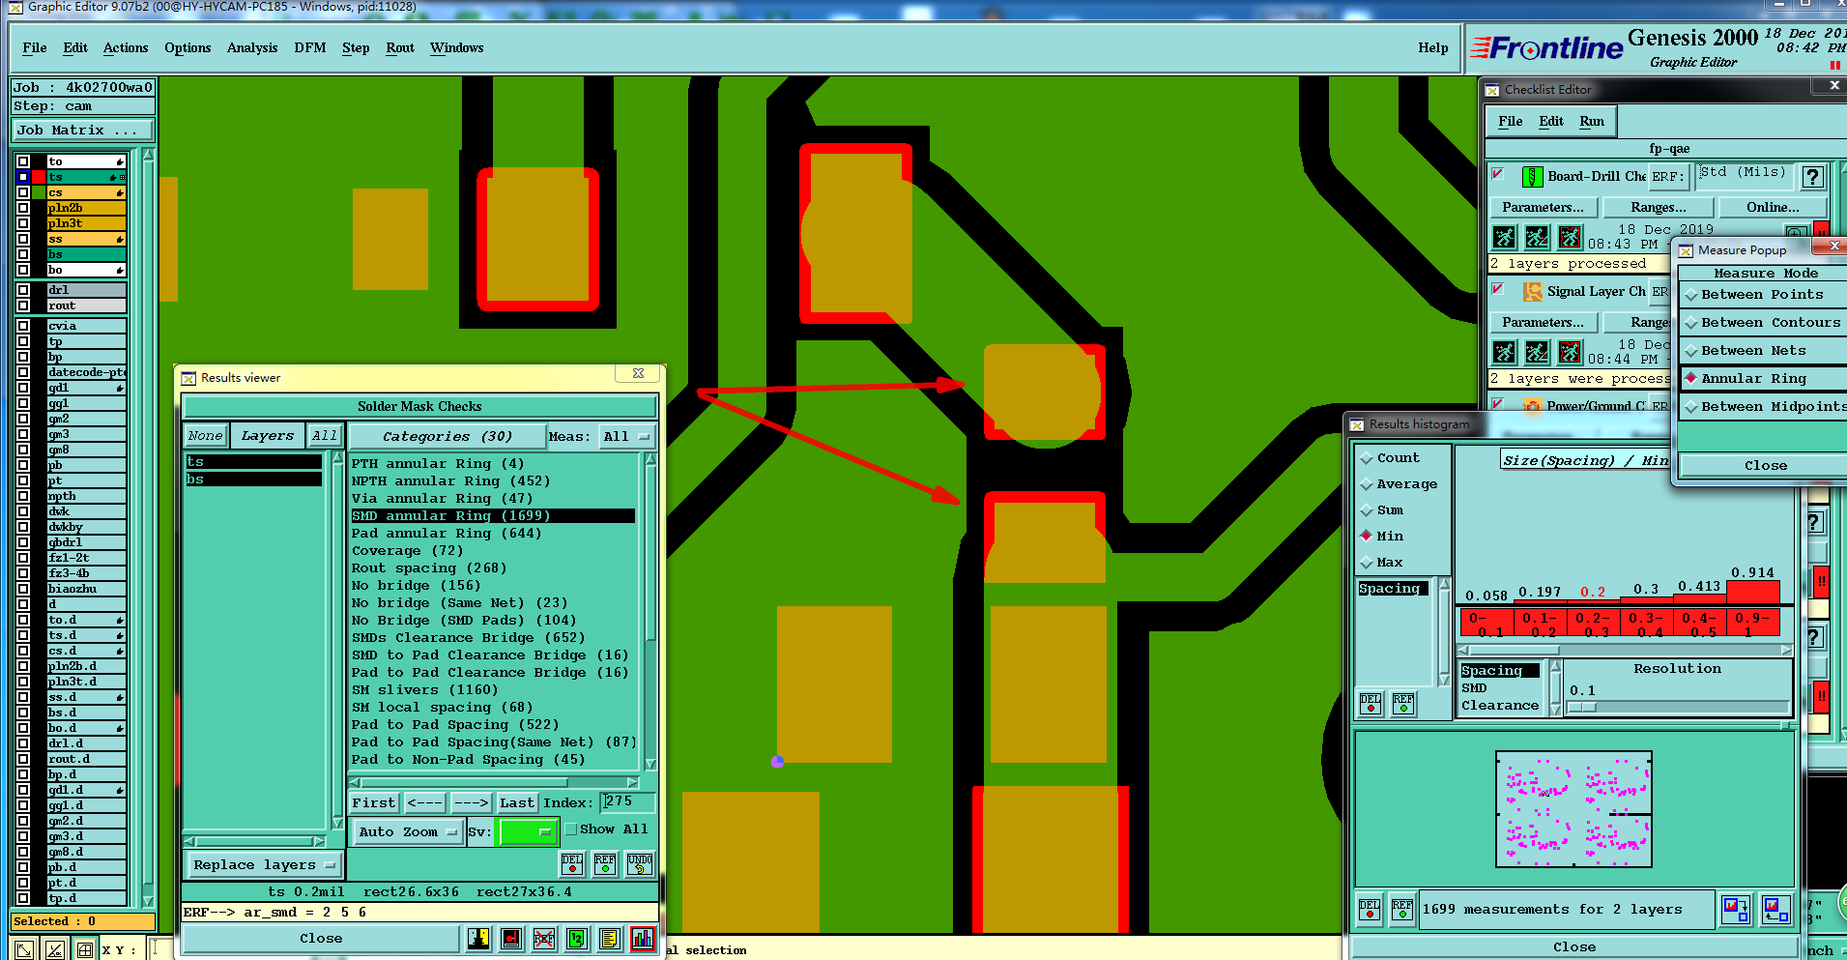Screen dimensions: 1847x960
Task: Close the Results viewer with Close button
Action: (x=321, y=939)
